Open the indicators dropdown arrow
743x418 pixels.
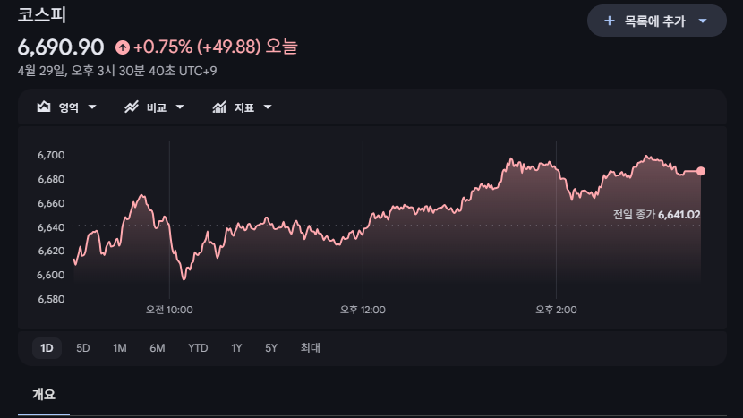click(x=268, y=107)
